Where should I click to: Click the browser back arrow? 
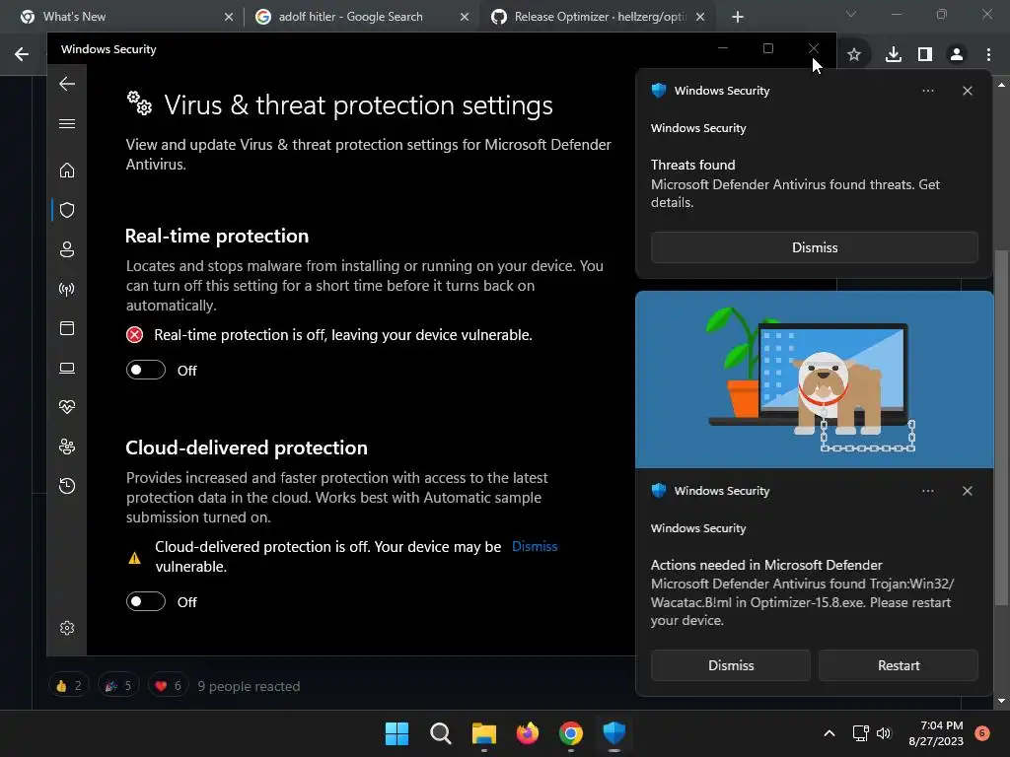click(x=22, y=54)
